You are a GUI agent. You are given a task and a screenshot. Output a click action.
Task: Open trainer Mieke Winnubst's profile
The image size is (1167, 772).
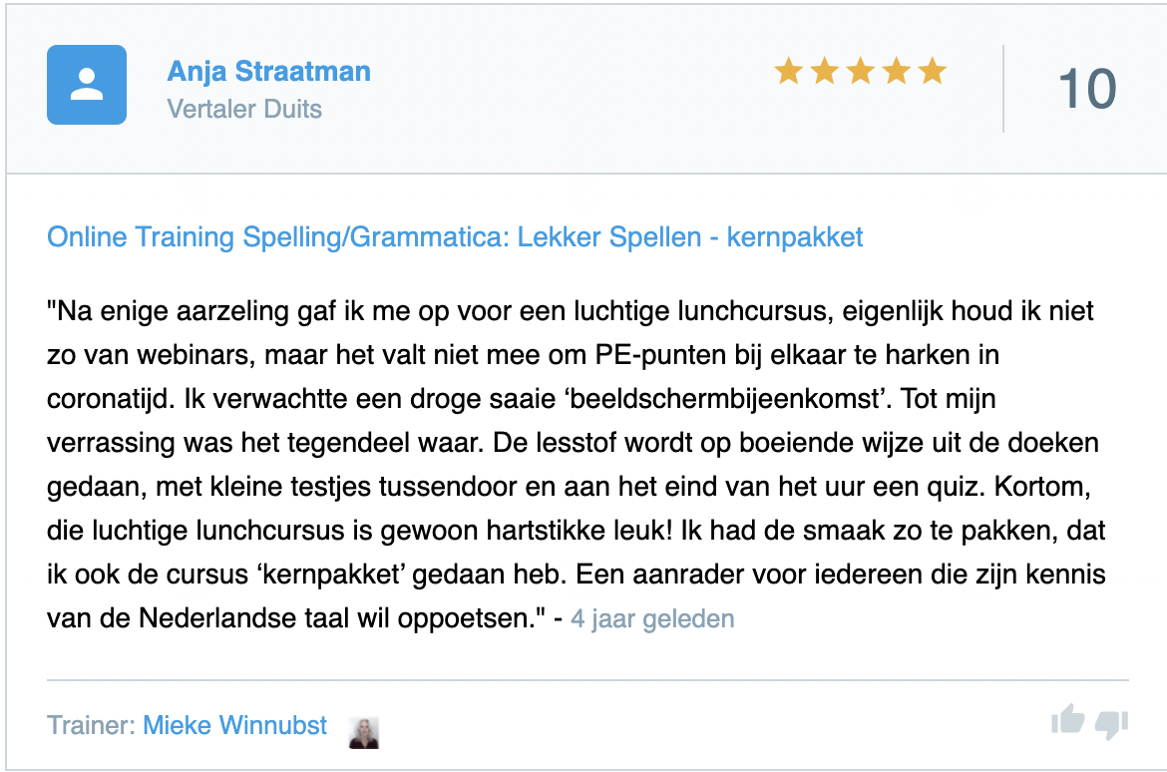point(234,726)
